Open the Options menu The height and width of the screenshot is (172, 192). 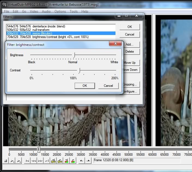point(60,11)
